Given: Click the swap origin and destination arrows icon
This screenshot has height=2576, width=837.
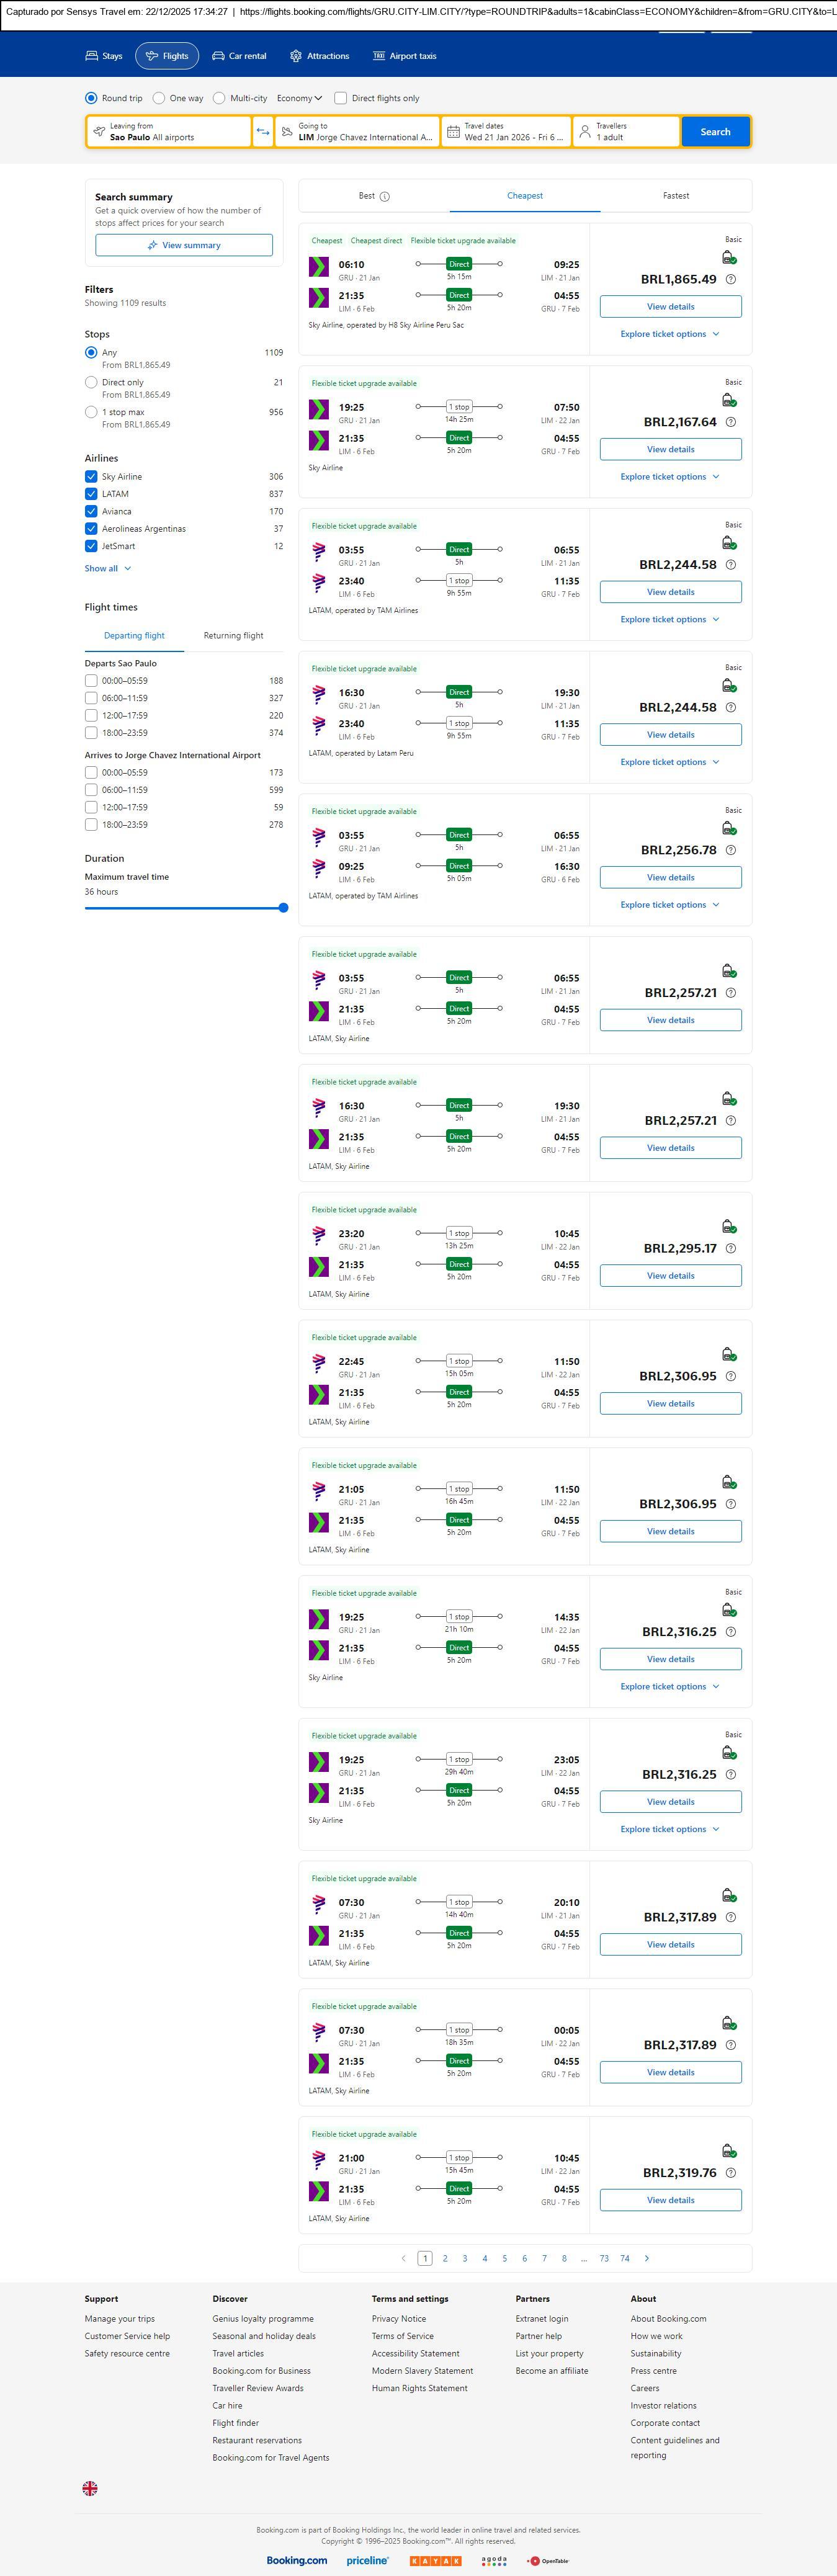Looking at the screenshot, I should (x=263, y=132).
